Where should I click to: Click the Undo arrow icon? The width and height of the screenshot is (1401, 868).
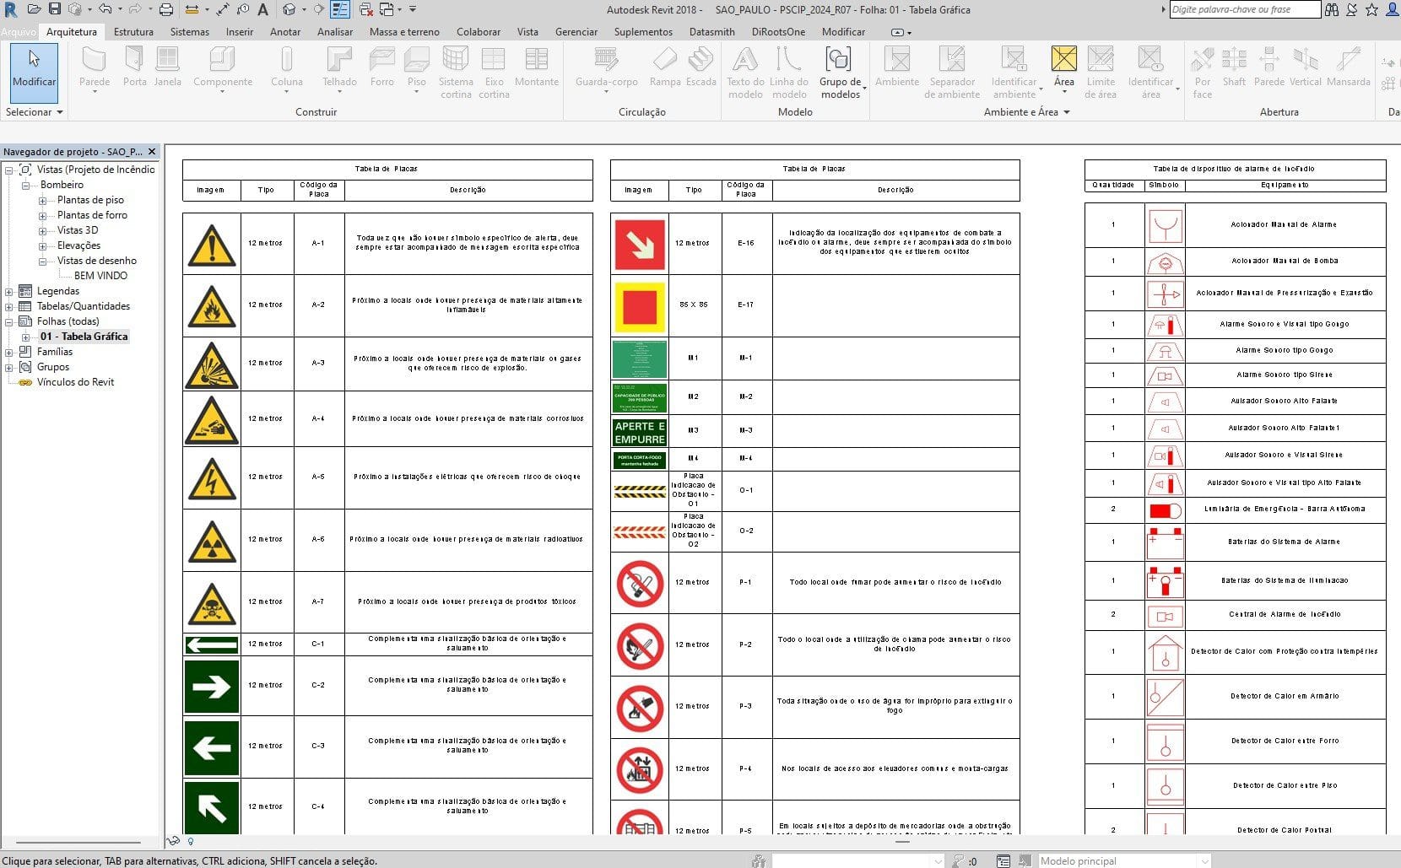tap(105, 9)
